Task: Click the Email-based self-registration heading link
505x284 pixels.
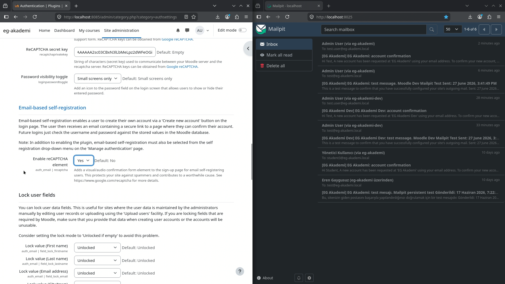Action: click(x=52, y=108)
